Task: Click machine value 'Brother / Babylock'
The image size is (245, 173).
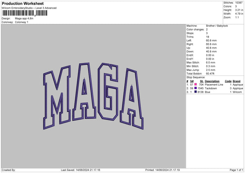Action: coord(217,26)
